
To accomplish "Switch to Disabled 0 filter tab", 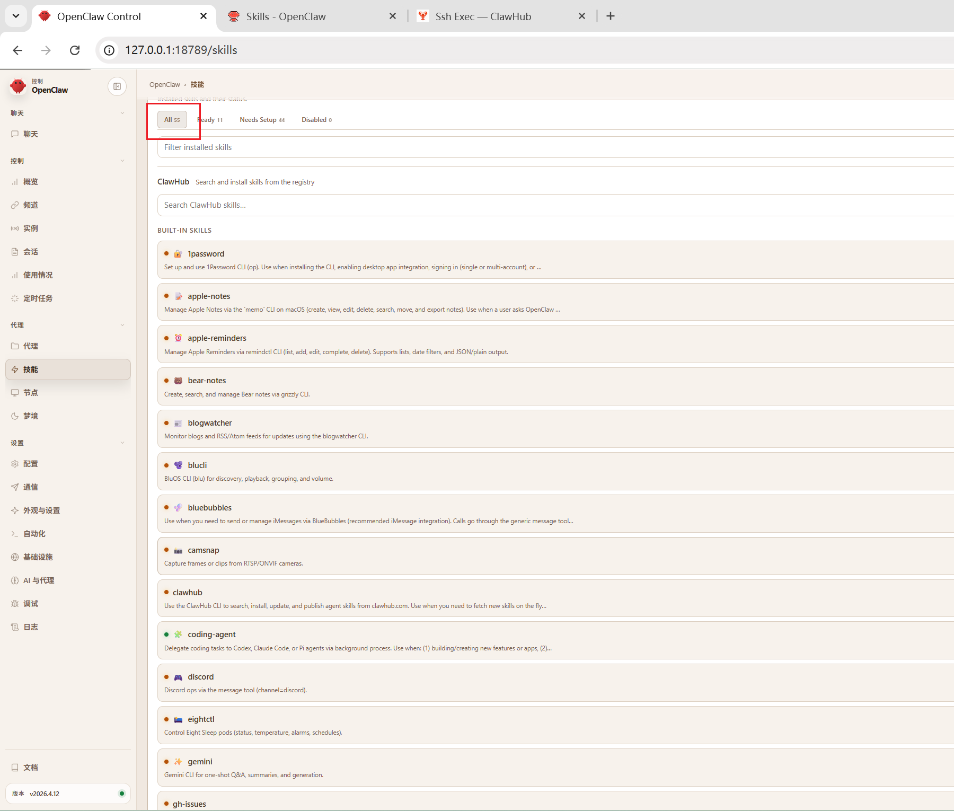I will pyautogui.click(x=317, y=120).
